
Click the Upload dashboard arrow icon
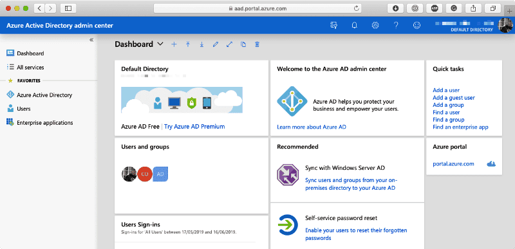pyautogui.click(x=188, y=44)
